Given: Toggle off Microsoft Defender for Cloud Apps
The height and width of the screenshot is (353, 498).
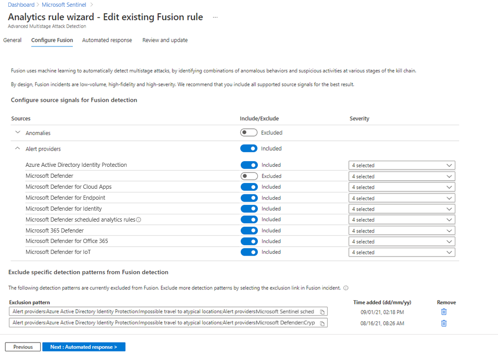Looking at the screenshot, I should pyautogui.click(x=249, y=187).
